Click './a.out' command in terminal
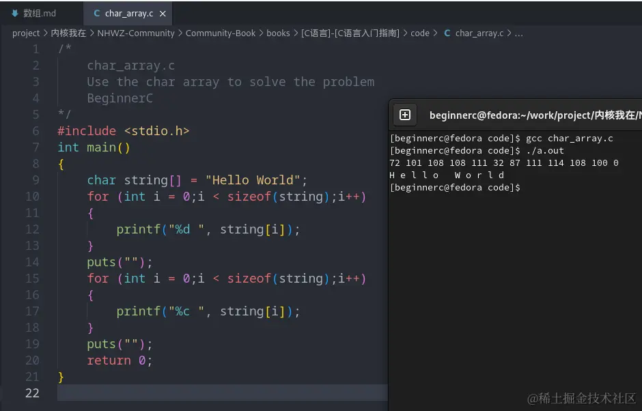 pyautogui.click(x=545, y=151)
